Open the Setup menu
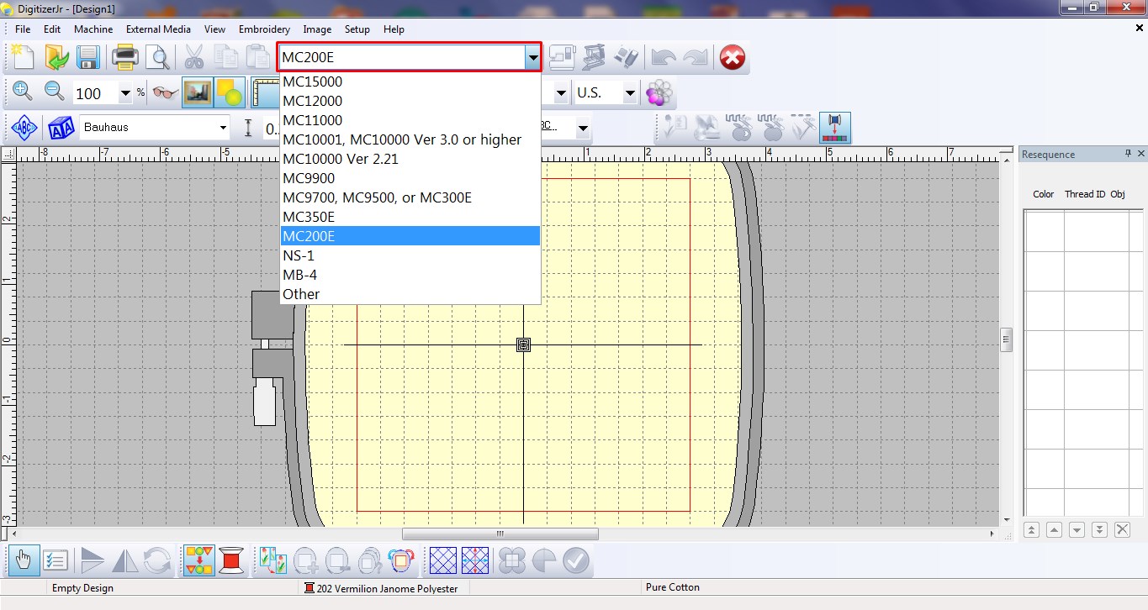1148x610 pixels. (357, 29)
